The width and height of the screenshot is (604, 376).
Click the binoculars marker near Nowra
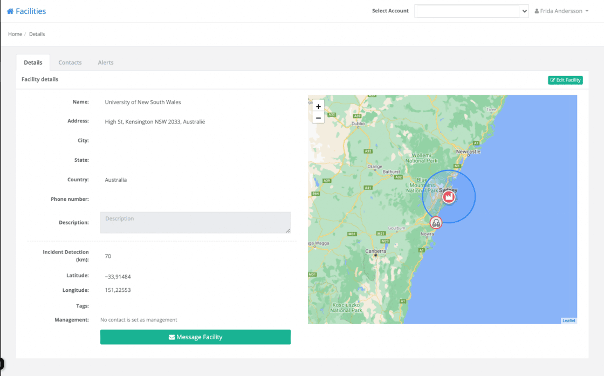click(x=436, y=222)
